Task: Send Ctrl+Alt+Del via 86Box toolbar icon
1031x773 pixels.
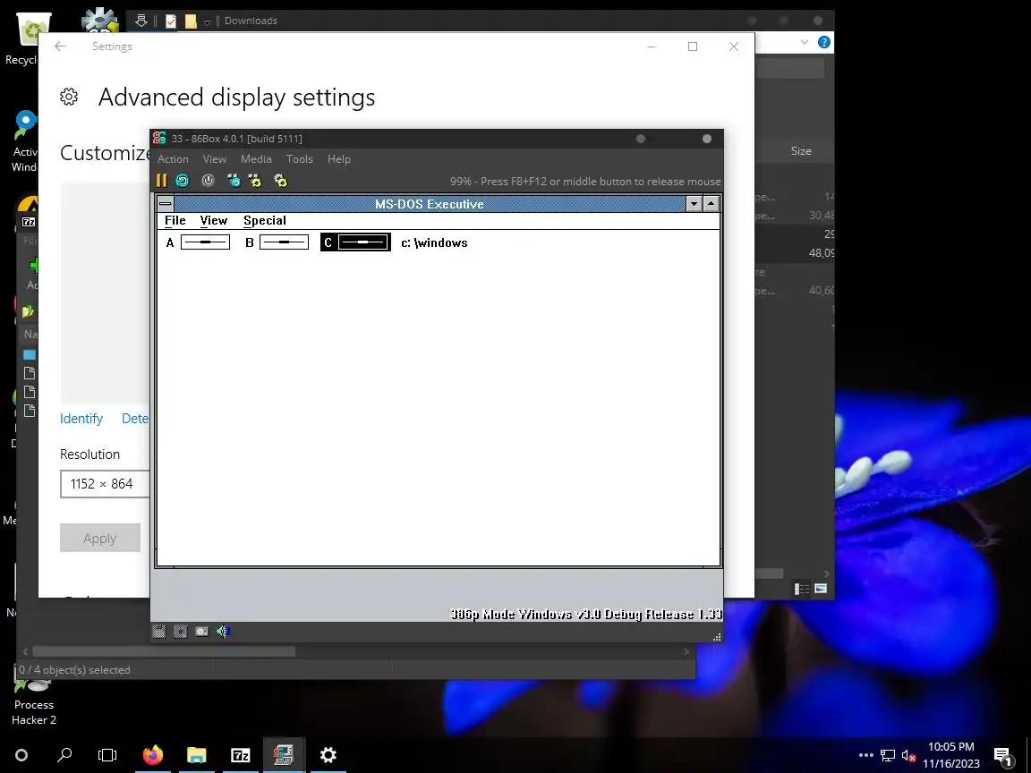Action: 234,180
